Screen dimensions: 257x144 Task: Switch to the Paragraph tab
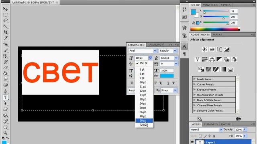pos(155,44)
